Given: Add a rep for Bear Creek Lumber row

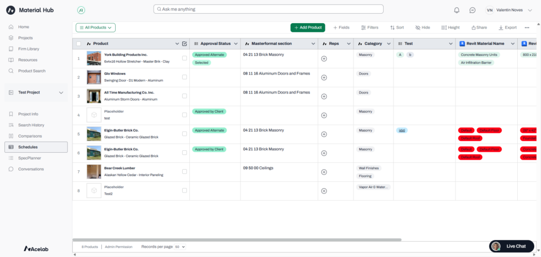Looking at the screenshot, I should [324, 172].
